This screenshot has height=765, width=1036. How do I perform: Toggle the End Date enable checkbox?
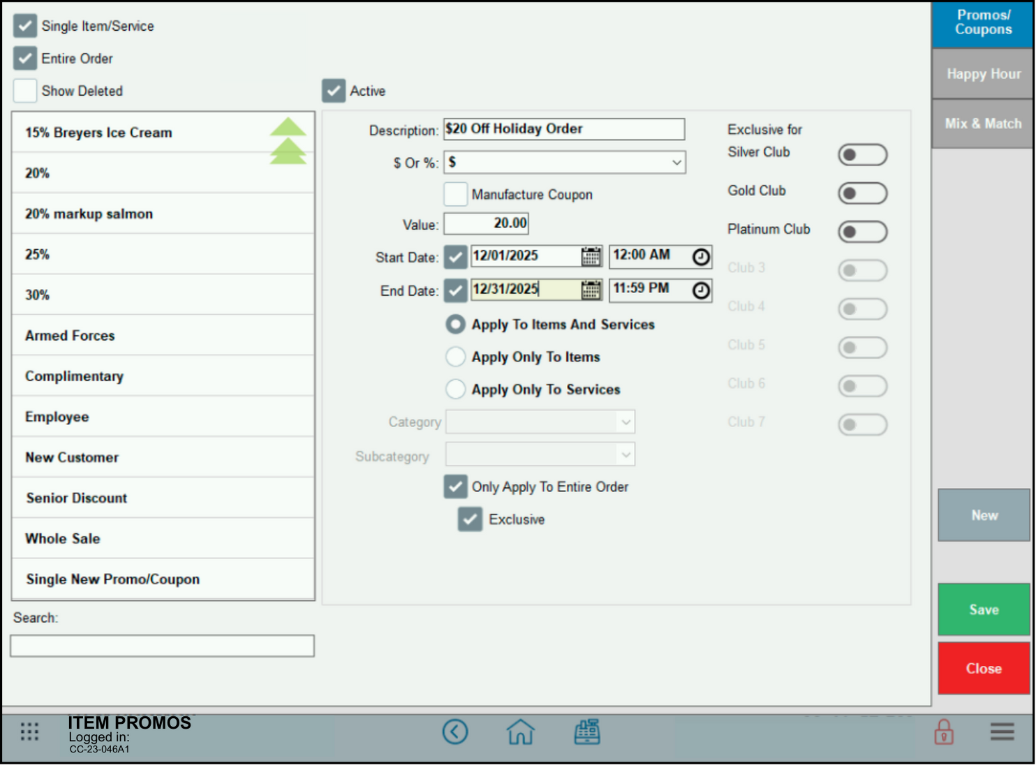(455, 290)
